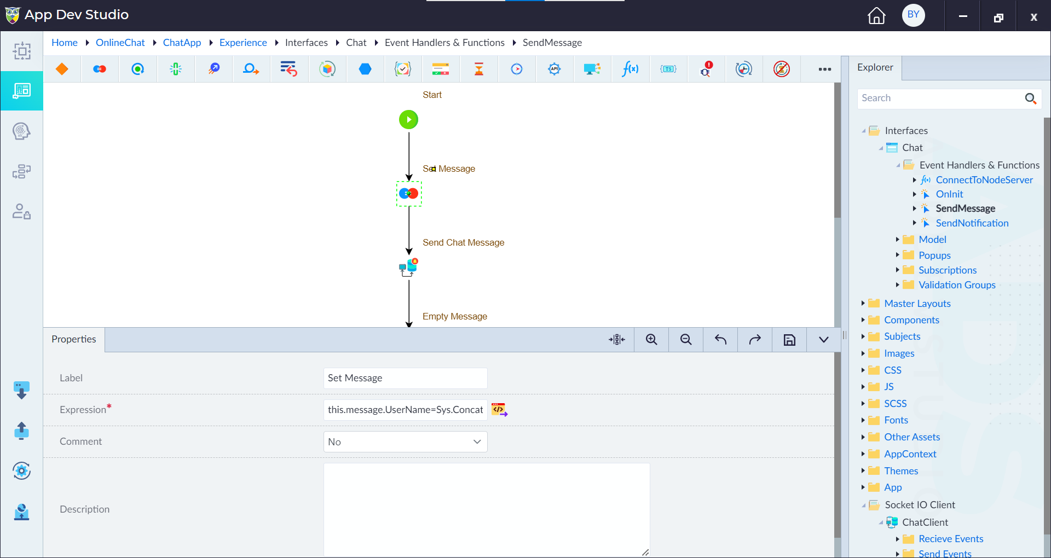
Task: Click the Label input field
Action: (405, 378)
